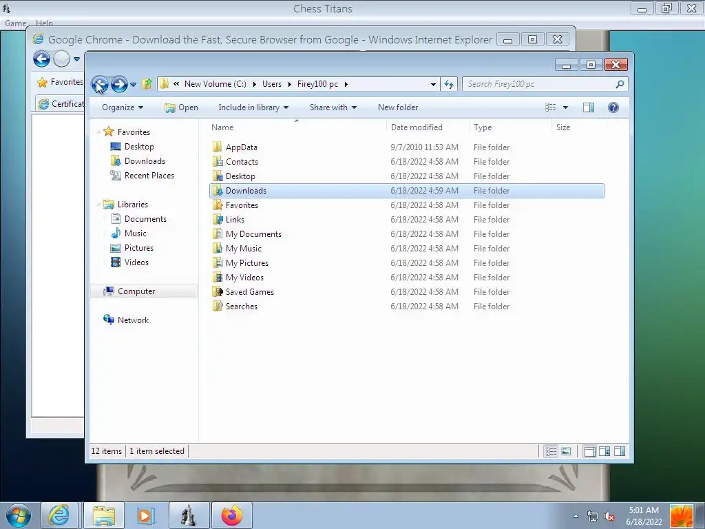The width and height of the screenshot is (705, 529).
Task: Expand arrow after Firey100 pc breadcrumb
Action: click(x=346, y=84)
